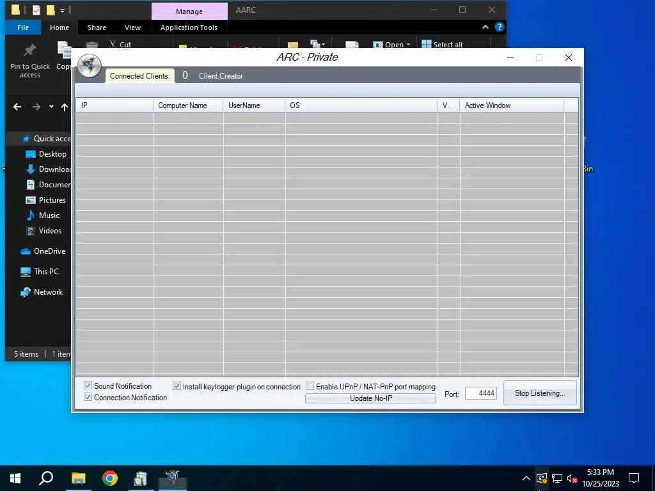Toggle the Connection Notification checkbox
Viewport: 655px width, 491px height.
coord(88,397)
